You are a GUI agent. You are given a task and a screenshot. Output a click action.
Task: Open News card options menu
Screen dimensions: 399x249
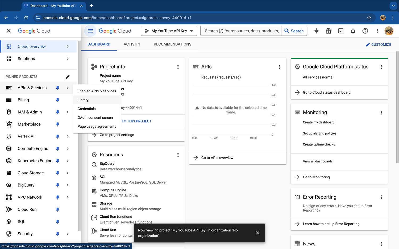[381, 244]
